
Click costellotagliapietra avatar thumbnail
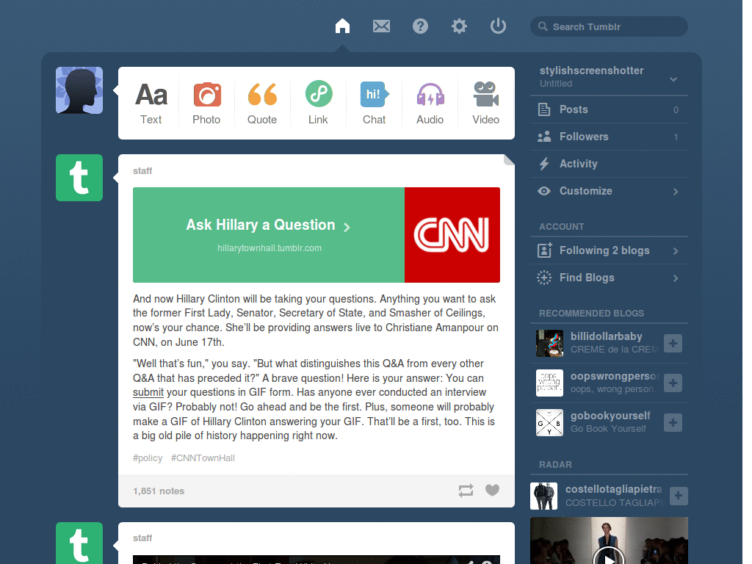pos(544,496)
